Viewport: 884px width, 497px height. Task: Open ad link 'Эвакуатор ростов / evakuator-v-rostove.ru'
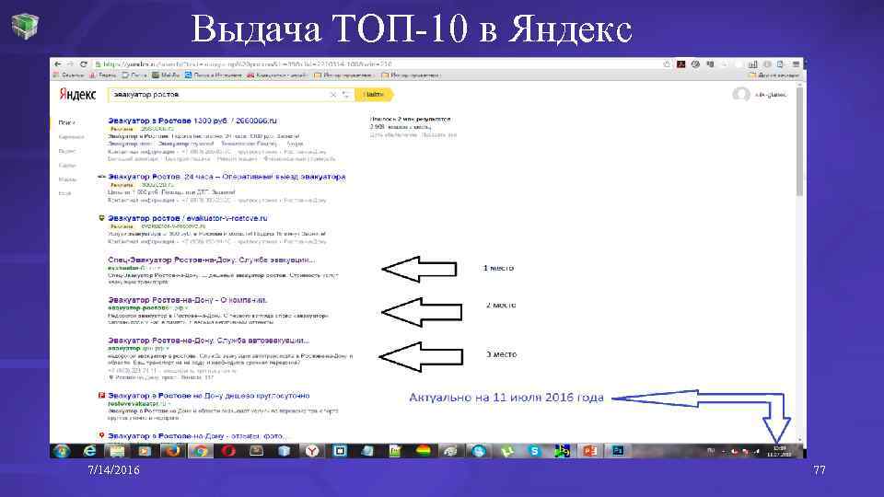pos(187,218)
